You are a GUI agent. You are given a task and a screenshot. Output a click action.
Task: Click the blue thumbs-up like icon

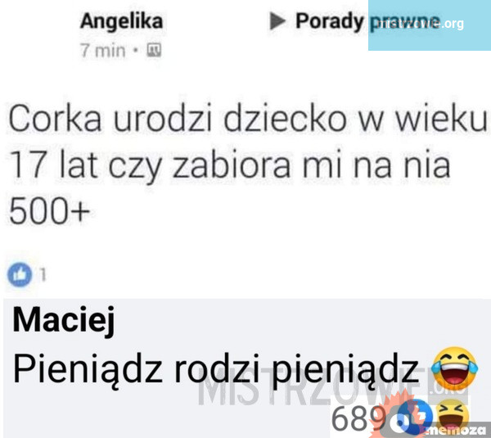point(20,274)
